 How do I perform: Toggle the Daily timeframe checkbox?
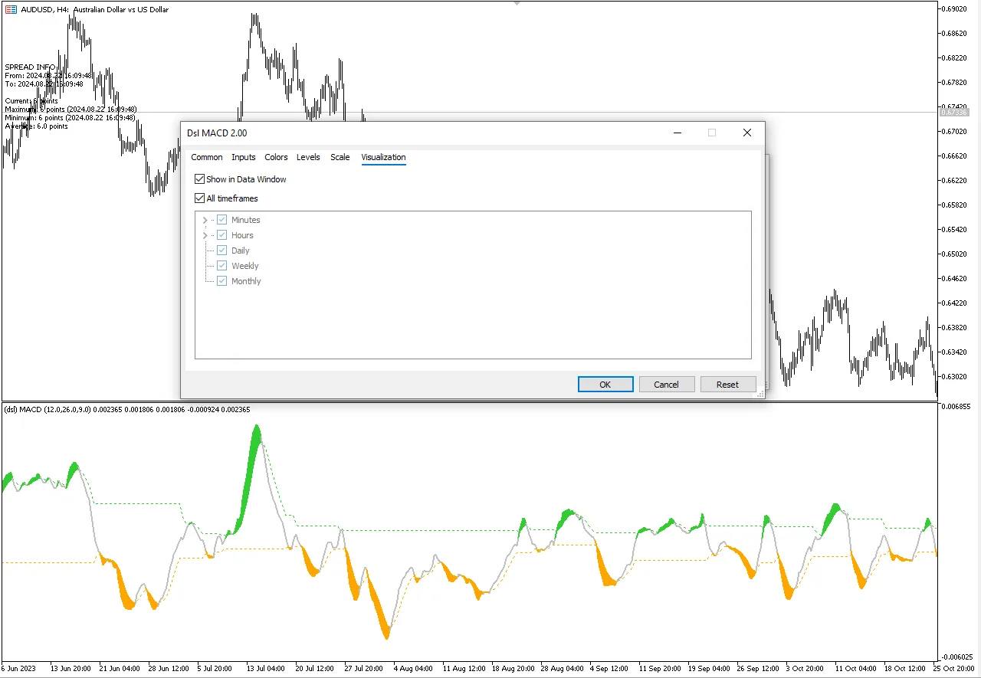(x=222, y=251)
